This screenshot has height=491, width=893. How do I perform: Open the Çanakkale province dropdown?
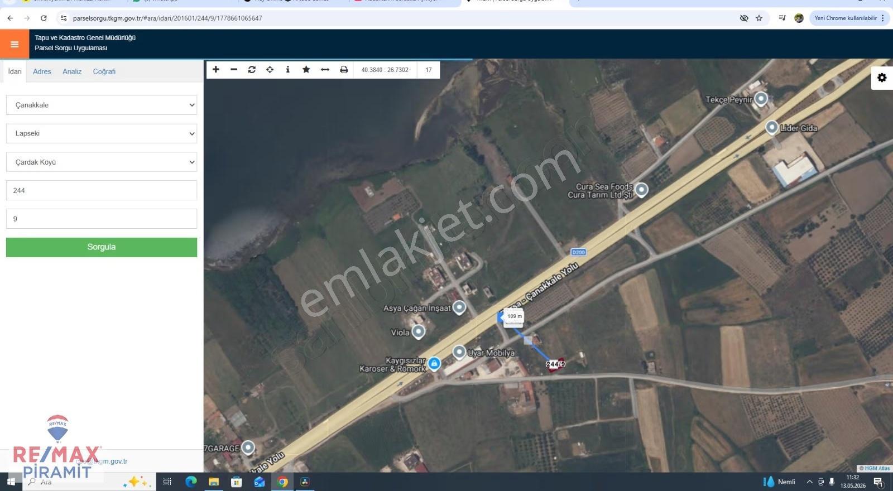point(102,105)
